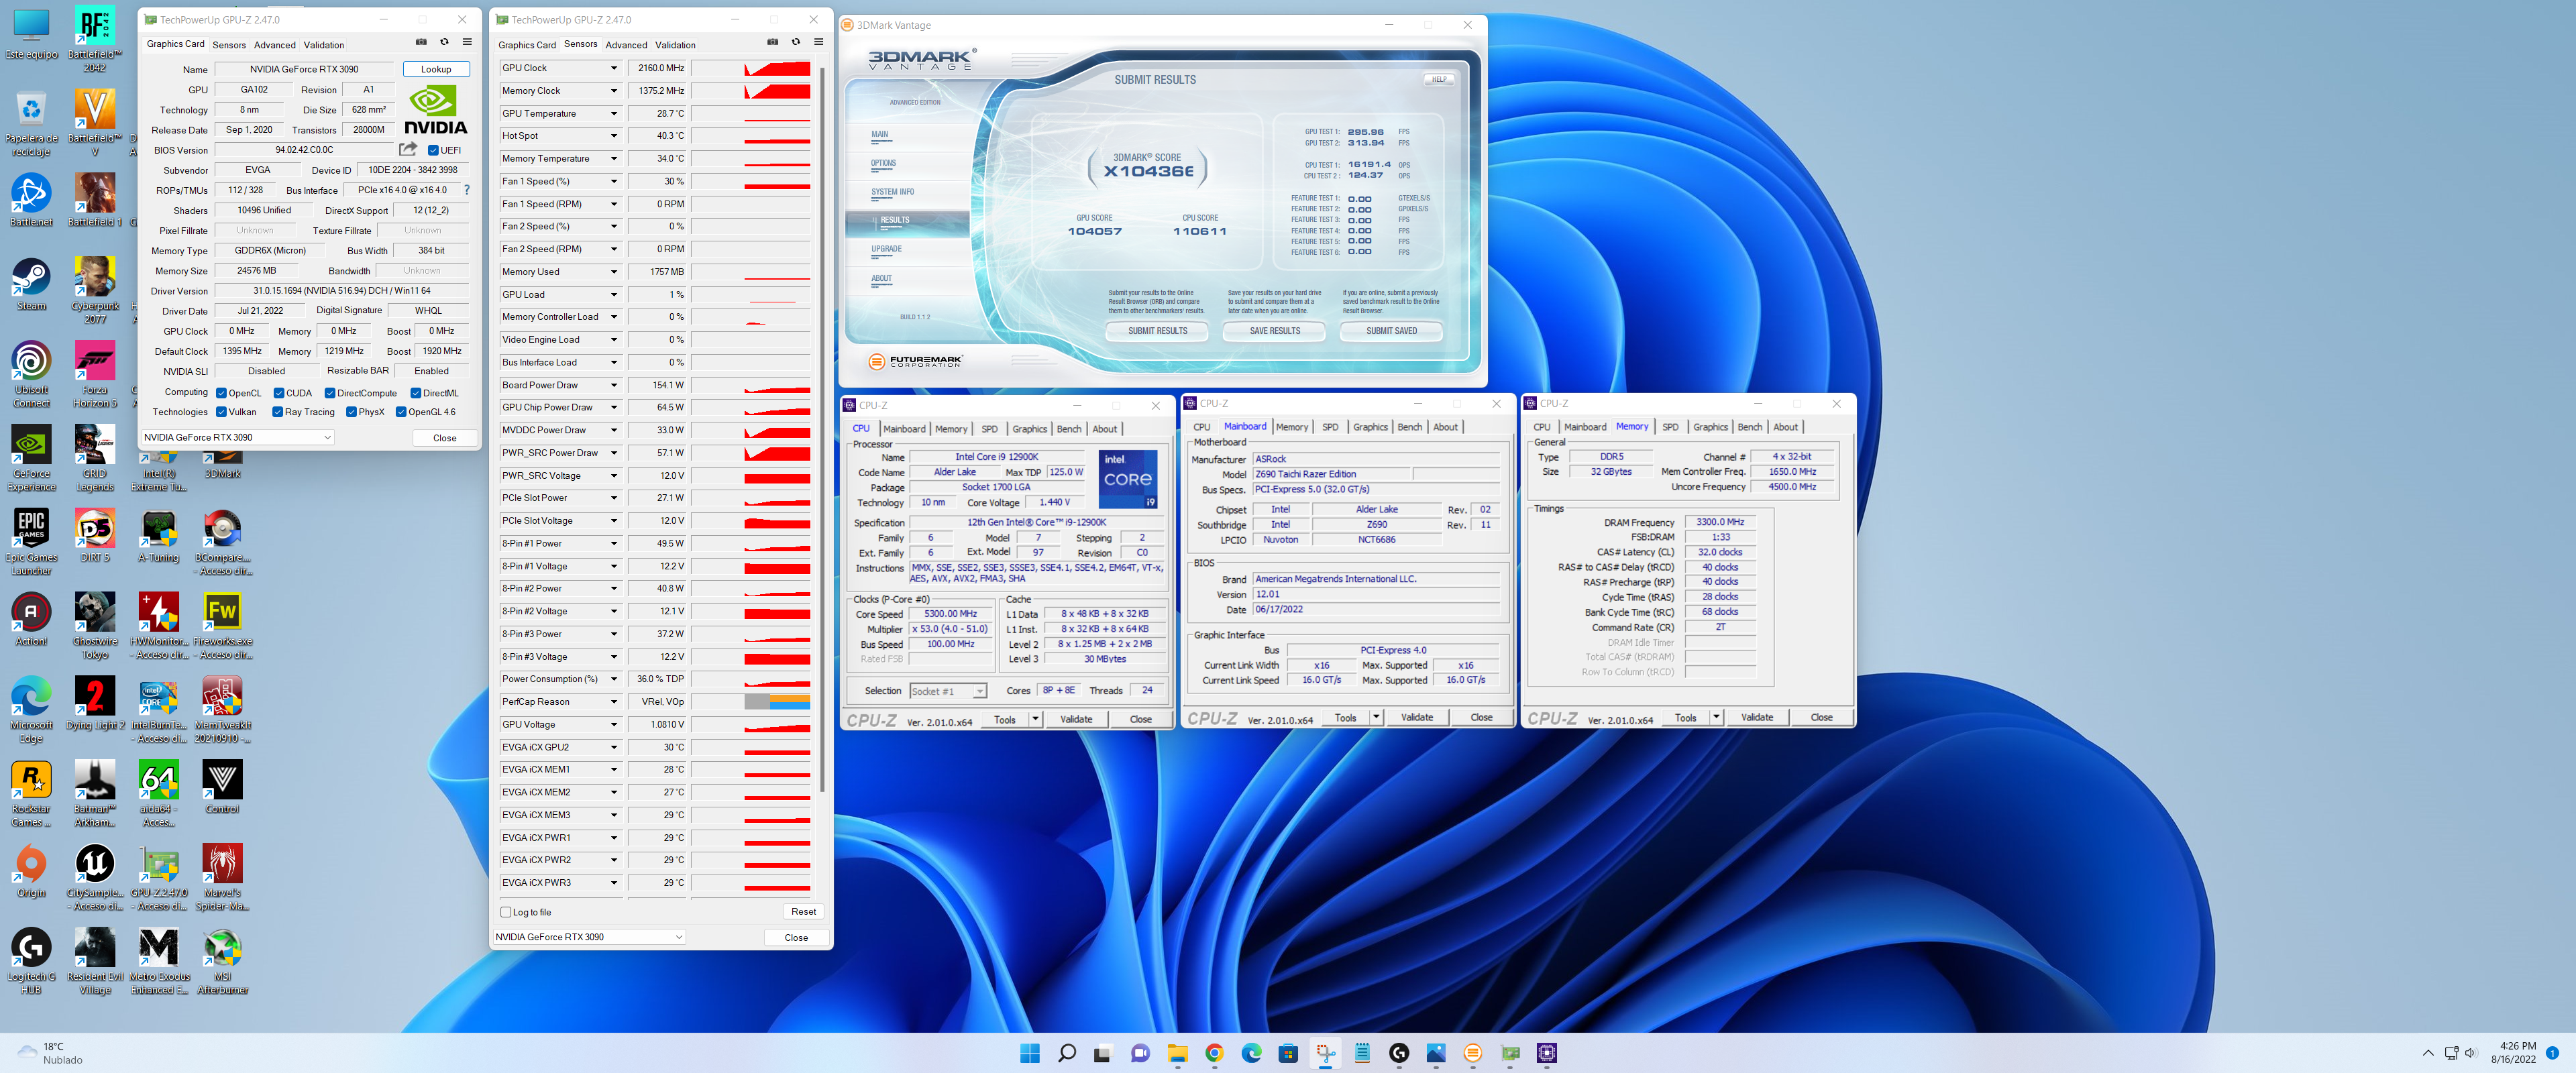Click the 3DMark HELP button
Screen dimensions: 2576x1073
[1438, 79]
